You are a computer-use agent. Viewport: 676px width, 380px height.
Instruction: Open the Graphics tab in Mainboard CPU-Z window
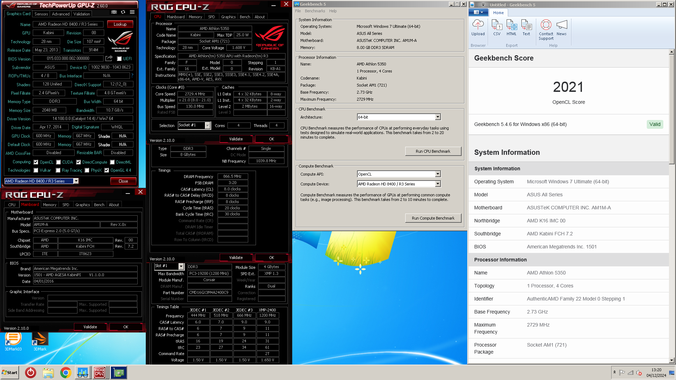83,205
